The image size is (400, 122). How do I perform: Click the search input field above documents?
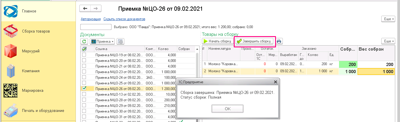pos(96,27)
